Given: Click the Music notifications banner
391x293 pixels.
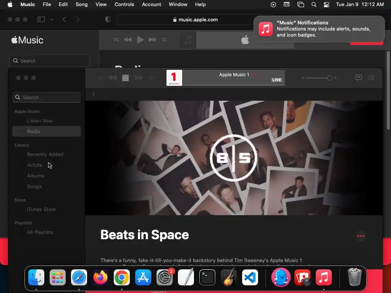Looking at the screenshot, I should tap(319, 29).
